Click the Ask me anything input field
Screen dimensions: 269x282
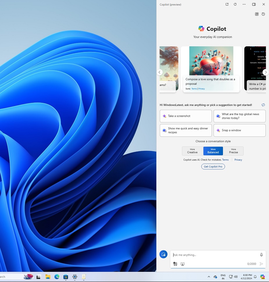tap(215, 255)
